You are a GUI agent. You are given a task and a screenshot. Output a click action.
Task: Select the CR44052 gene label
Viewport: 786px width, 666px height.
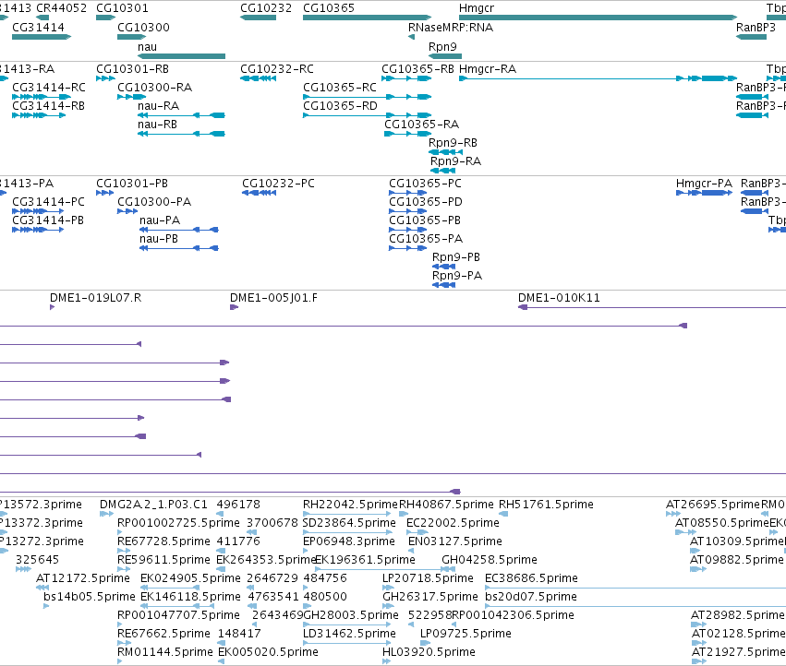[61, 8]
